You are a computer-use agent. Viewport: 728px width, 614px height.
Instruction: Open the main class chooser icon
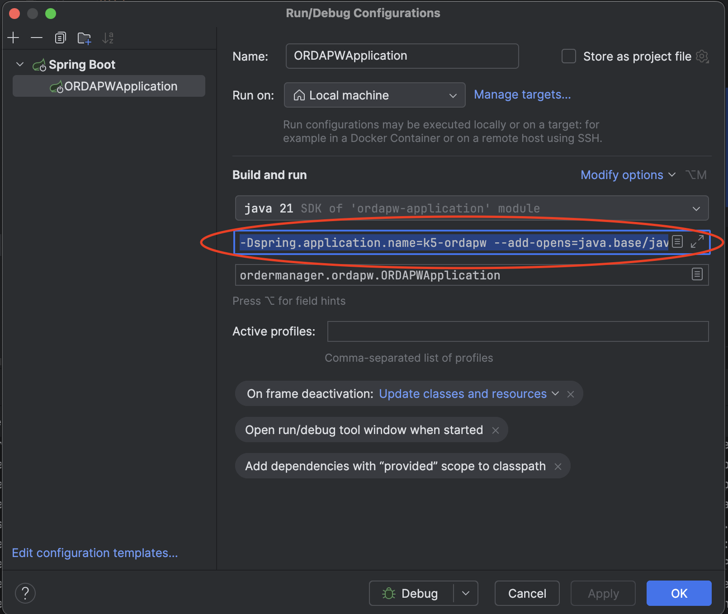(x=698, y=274)
